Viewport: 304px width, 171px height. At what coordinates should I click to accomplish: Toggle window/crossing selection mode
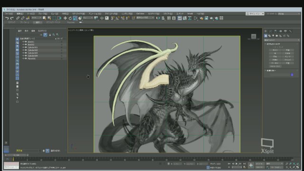pos(59,18)
